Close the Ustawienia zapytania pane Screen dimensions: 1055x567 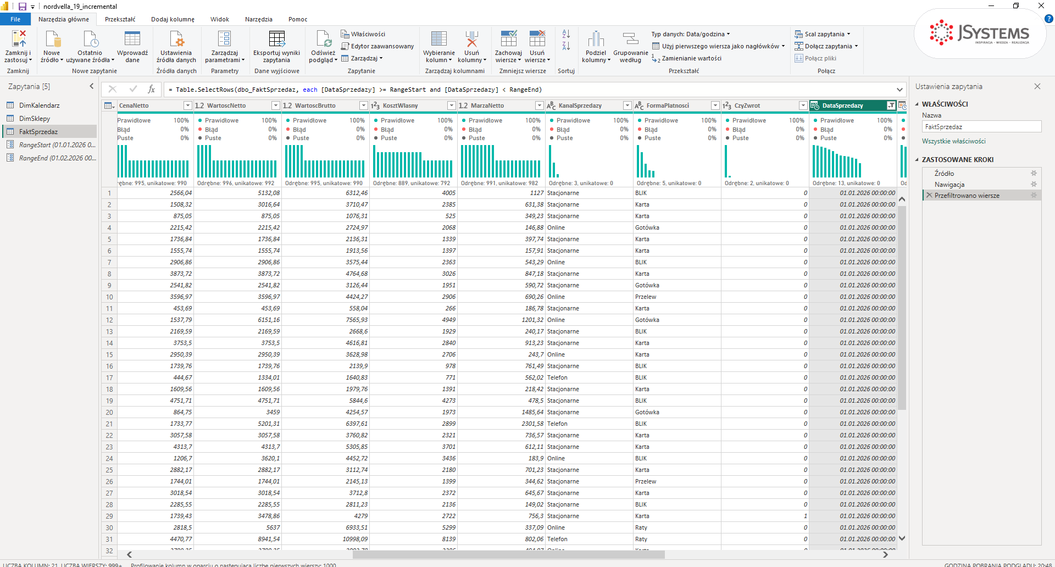(1037, 86)
